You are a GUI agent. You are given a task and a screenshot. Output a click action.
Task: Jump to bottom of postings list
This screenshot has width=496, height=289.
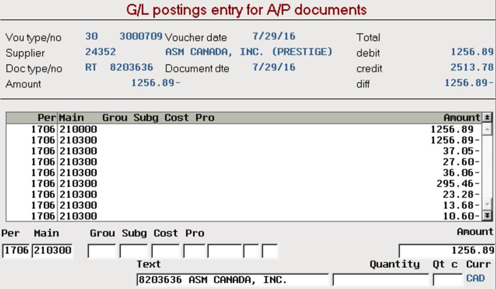(x=487, y=215)
